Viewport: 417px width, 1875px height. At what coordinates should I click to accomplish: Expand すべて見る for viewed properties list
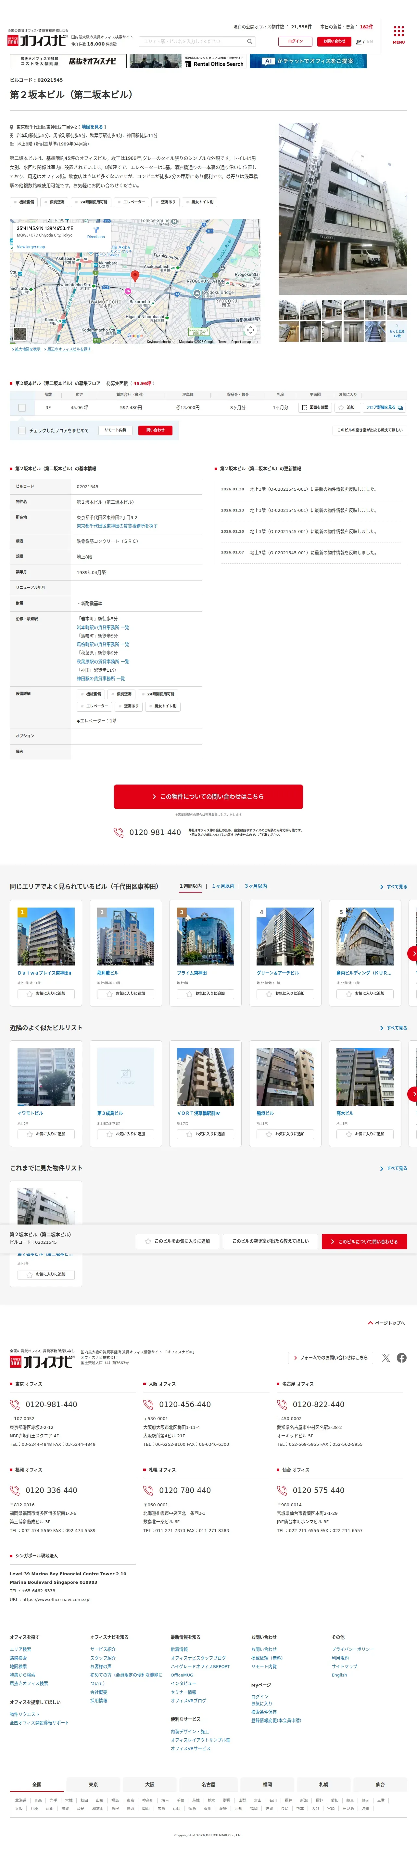point(394,1168)
